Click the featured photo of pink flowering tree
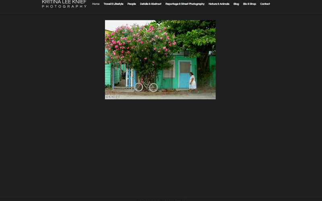 [160, 59]
